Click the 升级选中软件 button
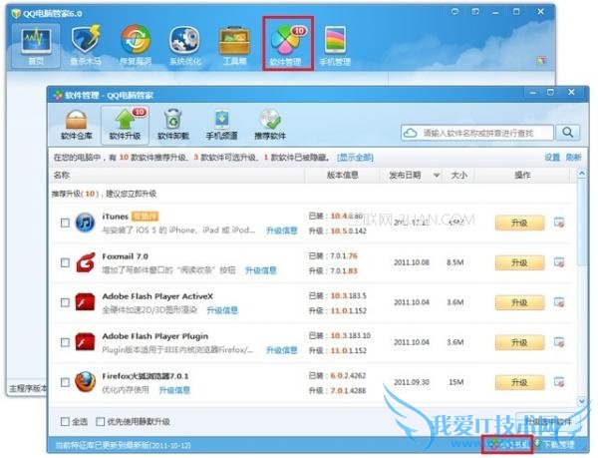The image size is (598, 458). [x=547, y=421]
